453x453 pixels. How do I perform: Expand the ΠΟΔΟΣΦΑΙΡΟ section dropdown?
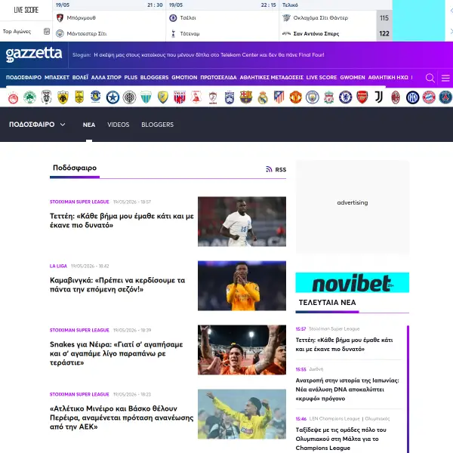pyautogui.click(x=37, y=125)
